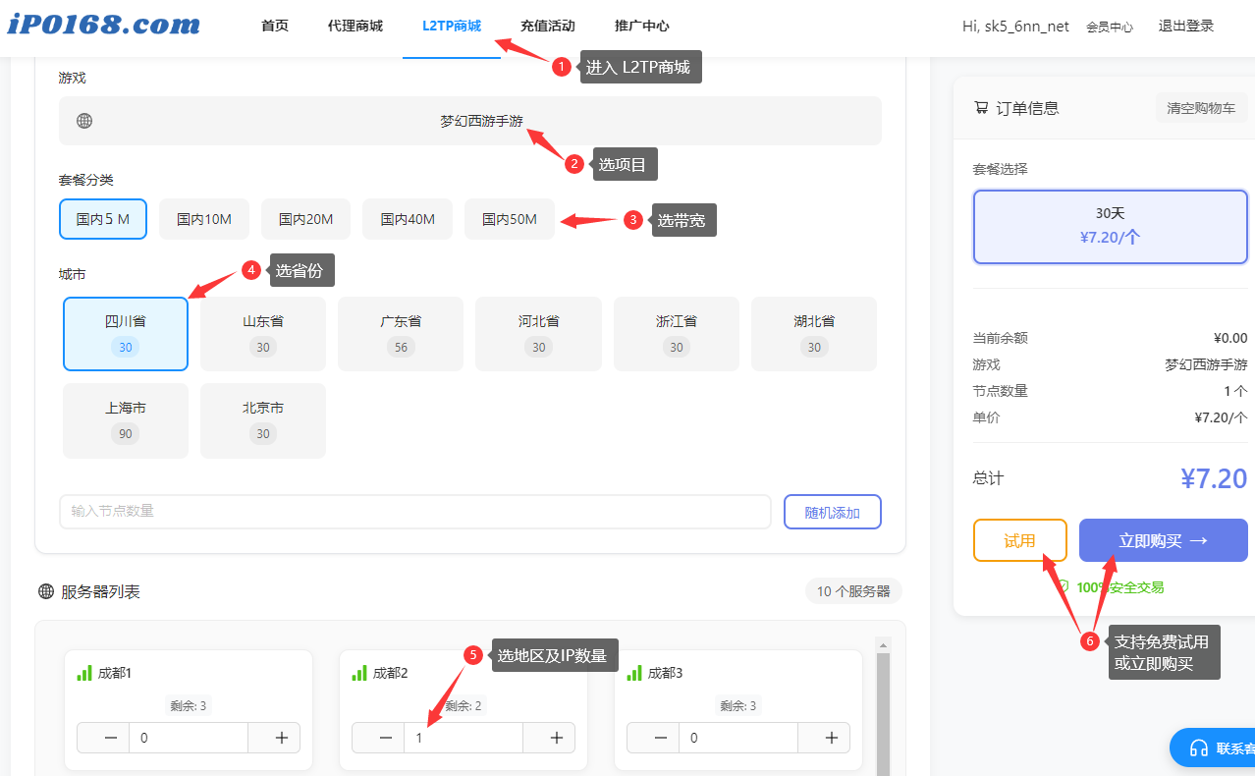Click the globe icon beside 服务器列表 heading

(x=45, y=591)
